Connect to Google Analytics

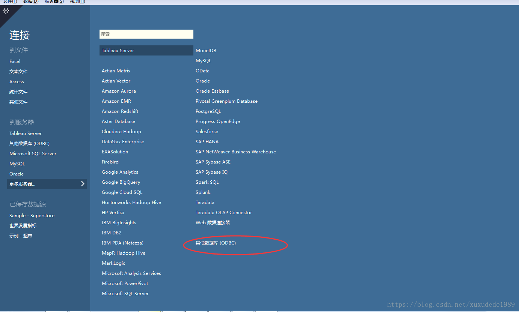point(120,172)
